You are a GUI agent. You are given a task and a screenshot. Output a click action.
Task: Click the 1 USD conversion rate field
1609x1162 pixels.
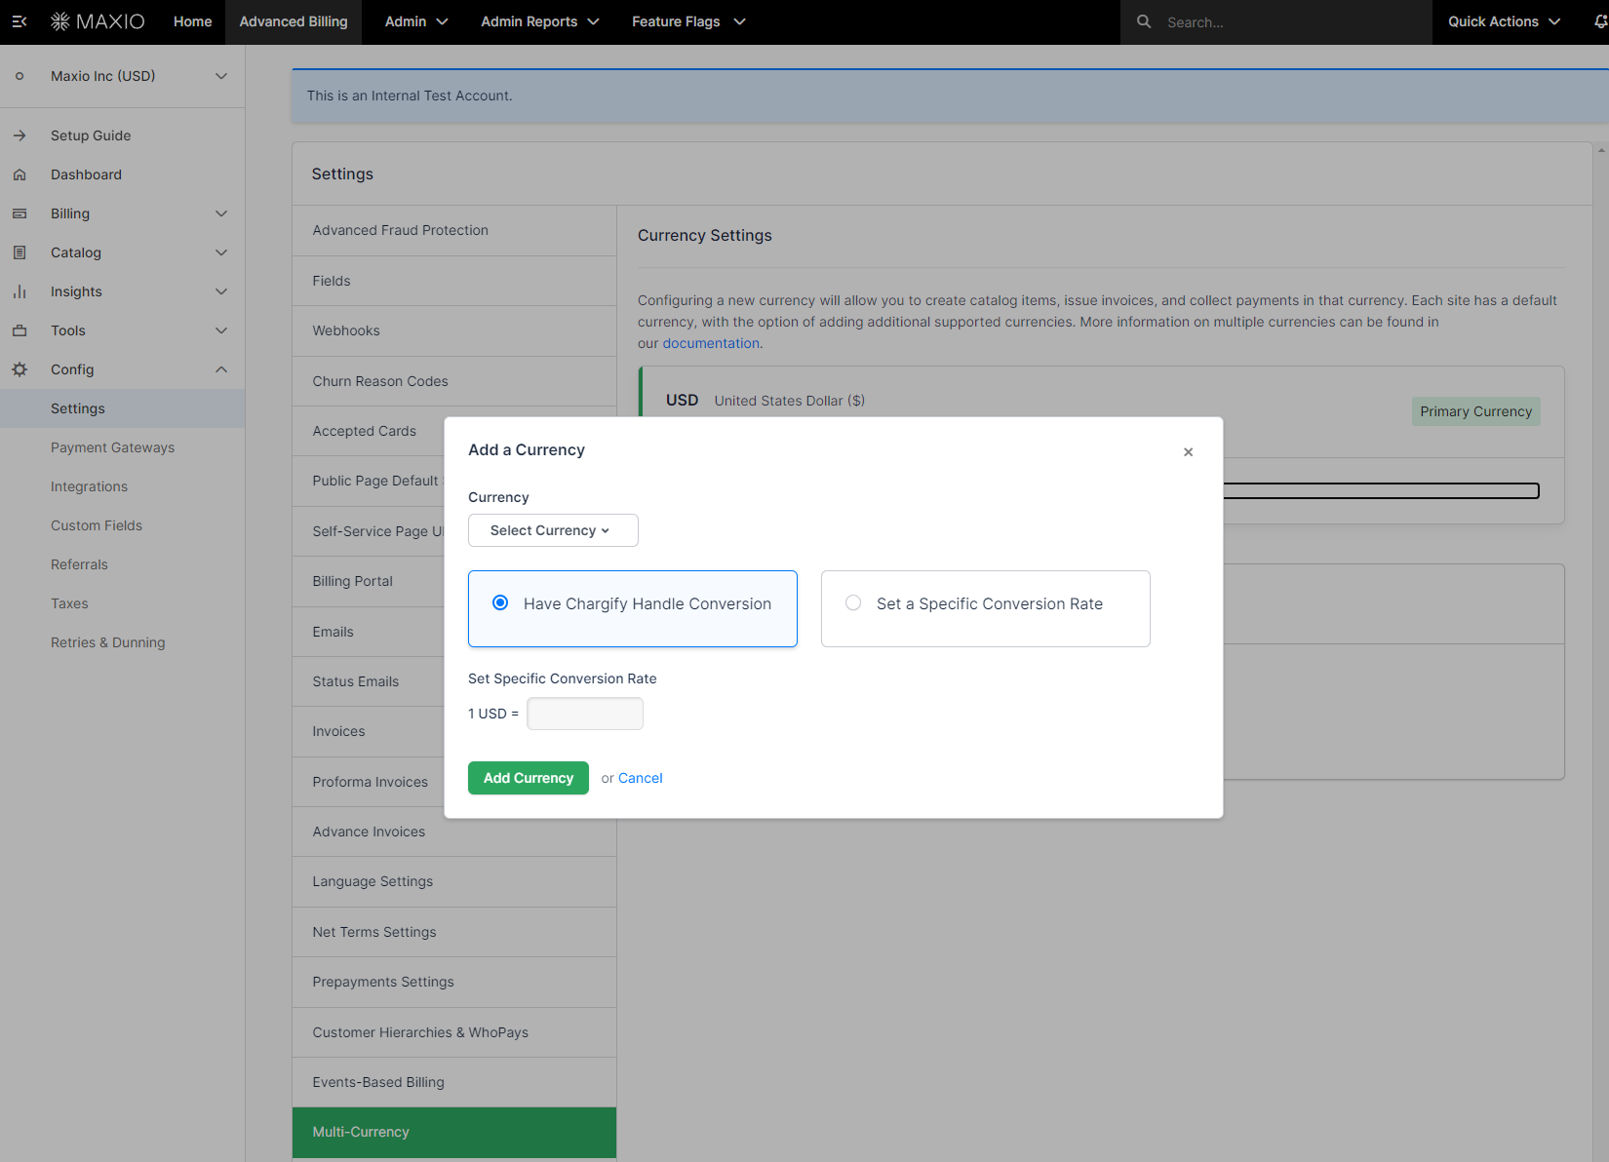click(x=585, y=714)
